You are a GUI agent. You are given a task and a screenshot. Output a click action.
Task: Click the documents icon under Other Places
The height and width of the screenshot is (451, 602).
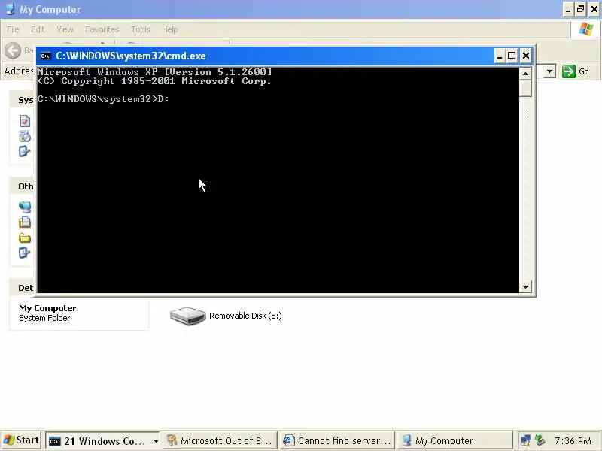point(25,222)
